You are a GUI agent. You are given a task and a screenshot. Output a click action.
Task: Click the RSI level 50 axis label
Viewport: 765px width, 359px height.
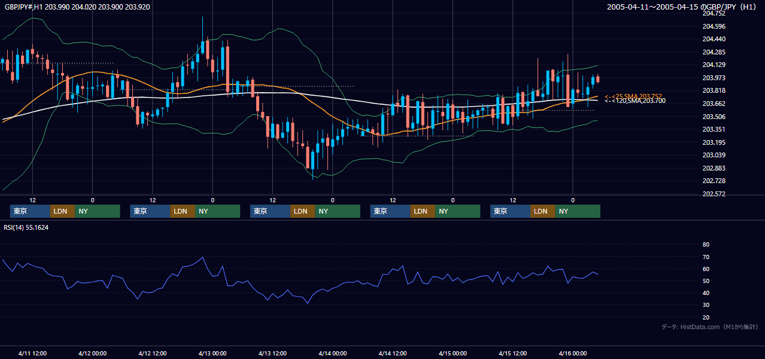(706, 281)
